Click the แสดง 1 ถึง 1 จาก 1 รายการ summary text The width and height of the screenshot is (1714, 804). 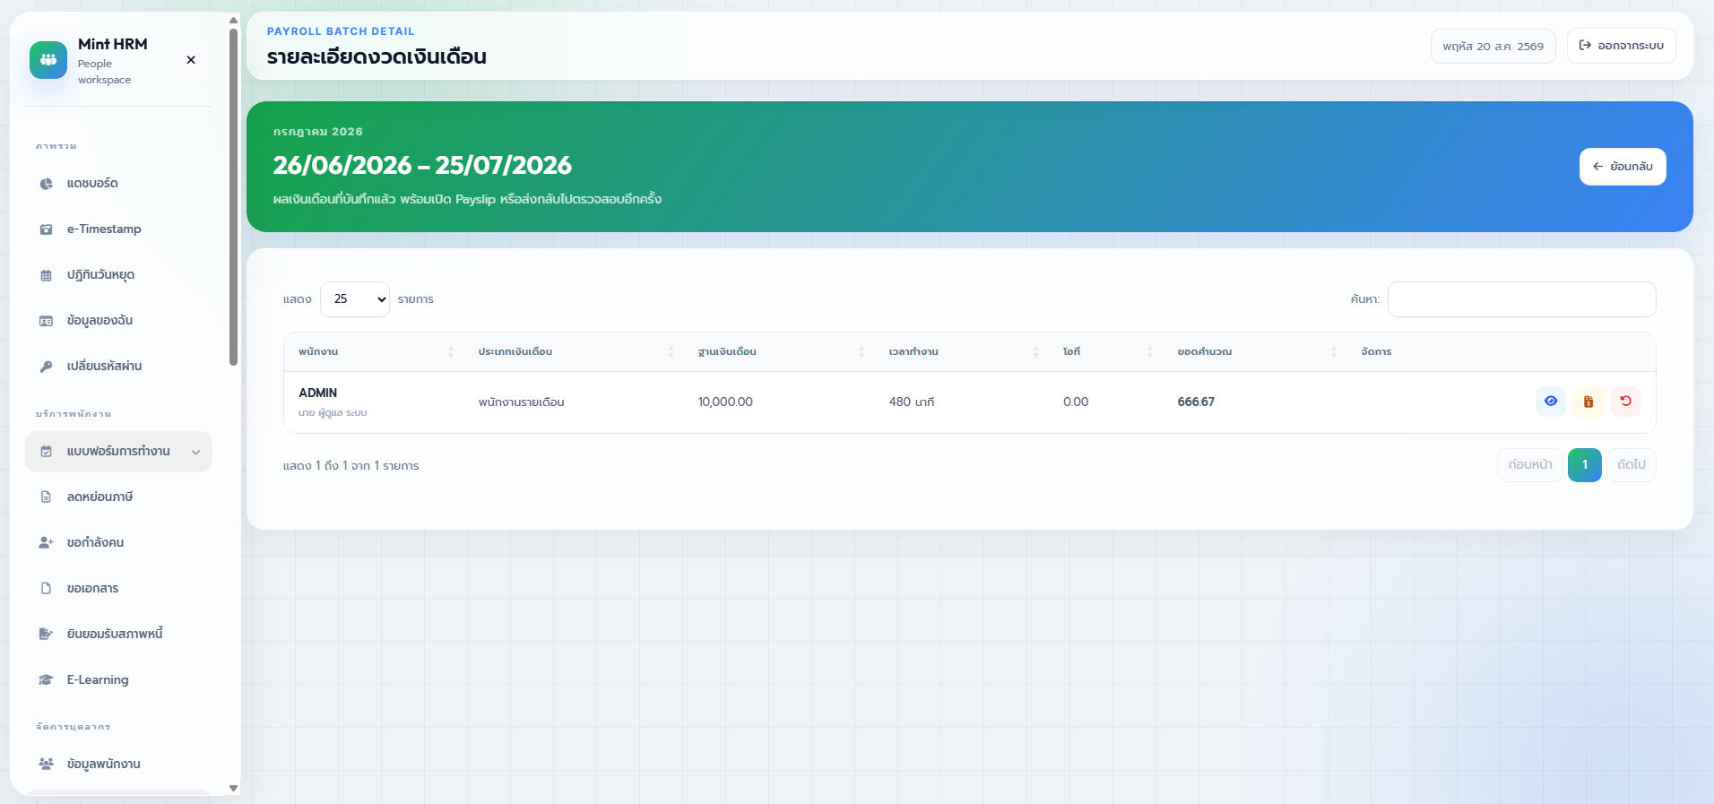(351, 466)
